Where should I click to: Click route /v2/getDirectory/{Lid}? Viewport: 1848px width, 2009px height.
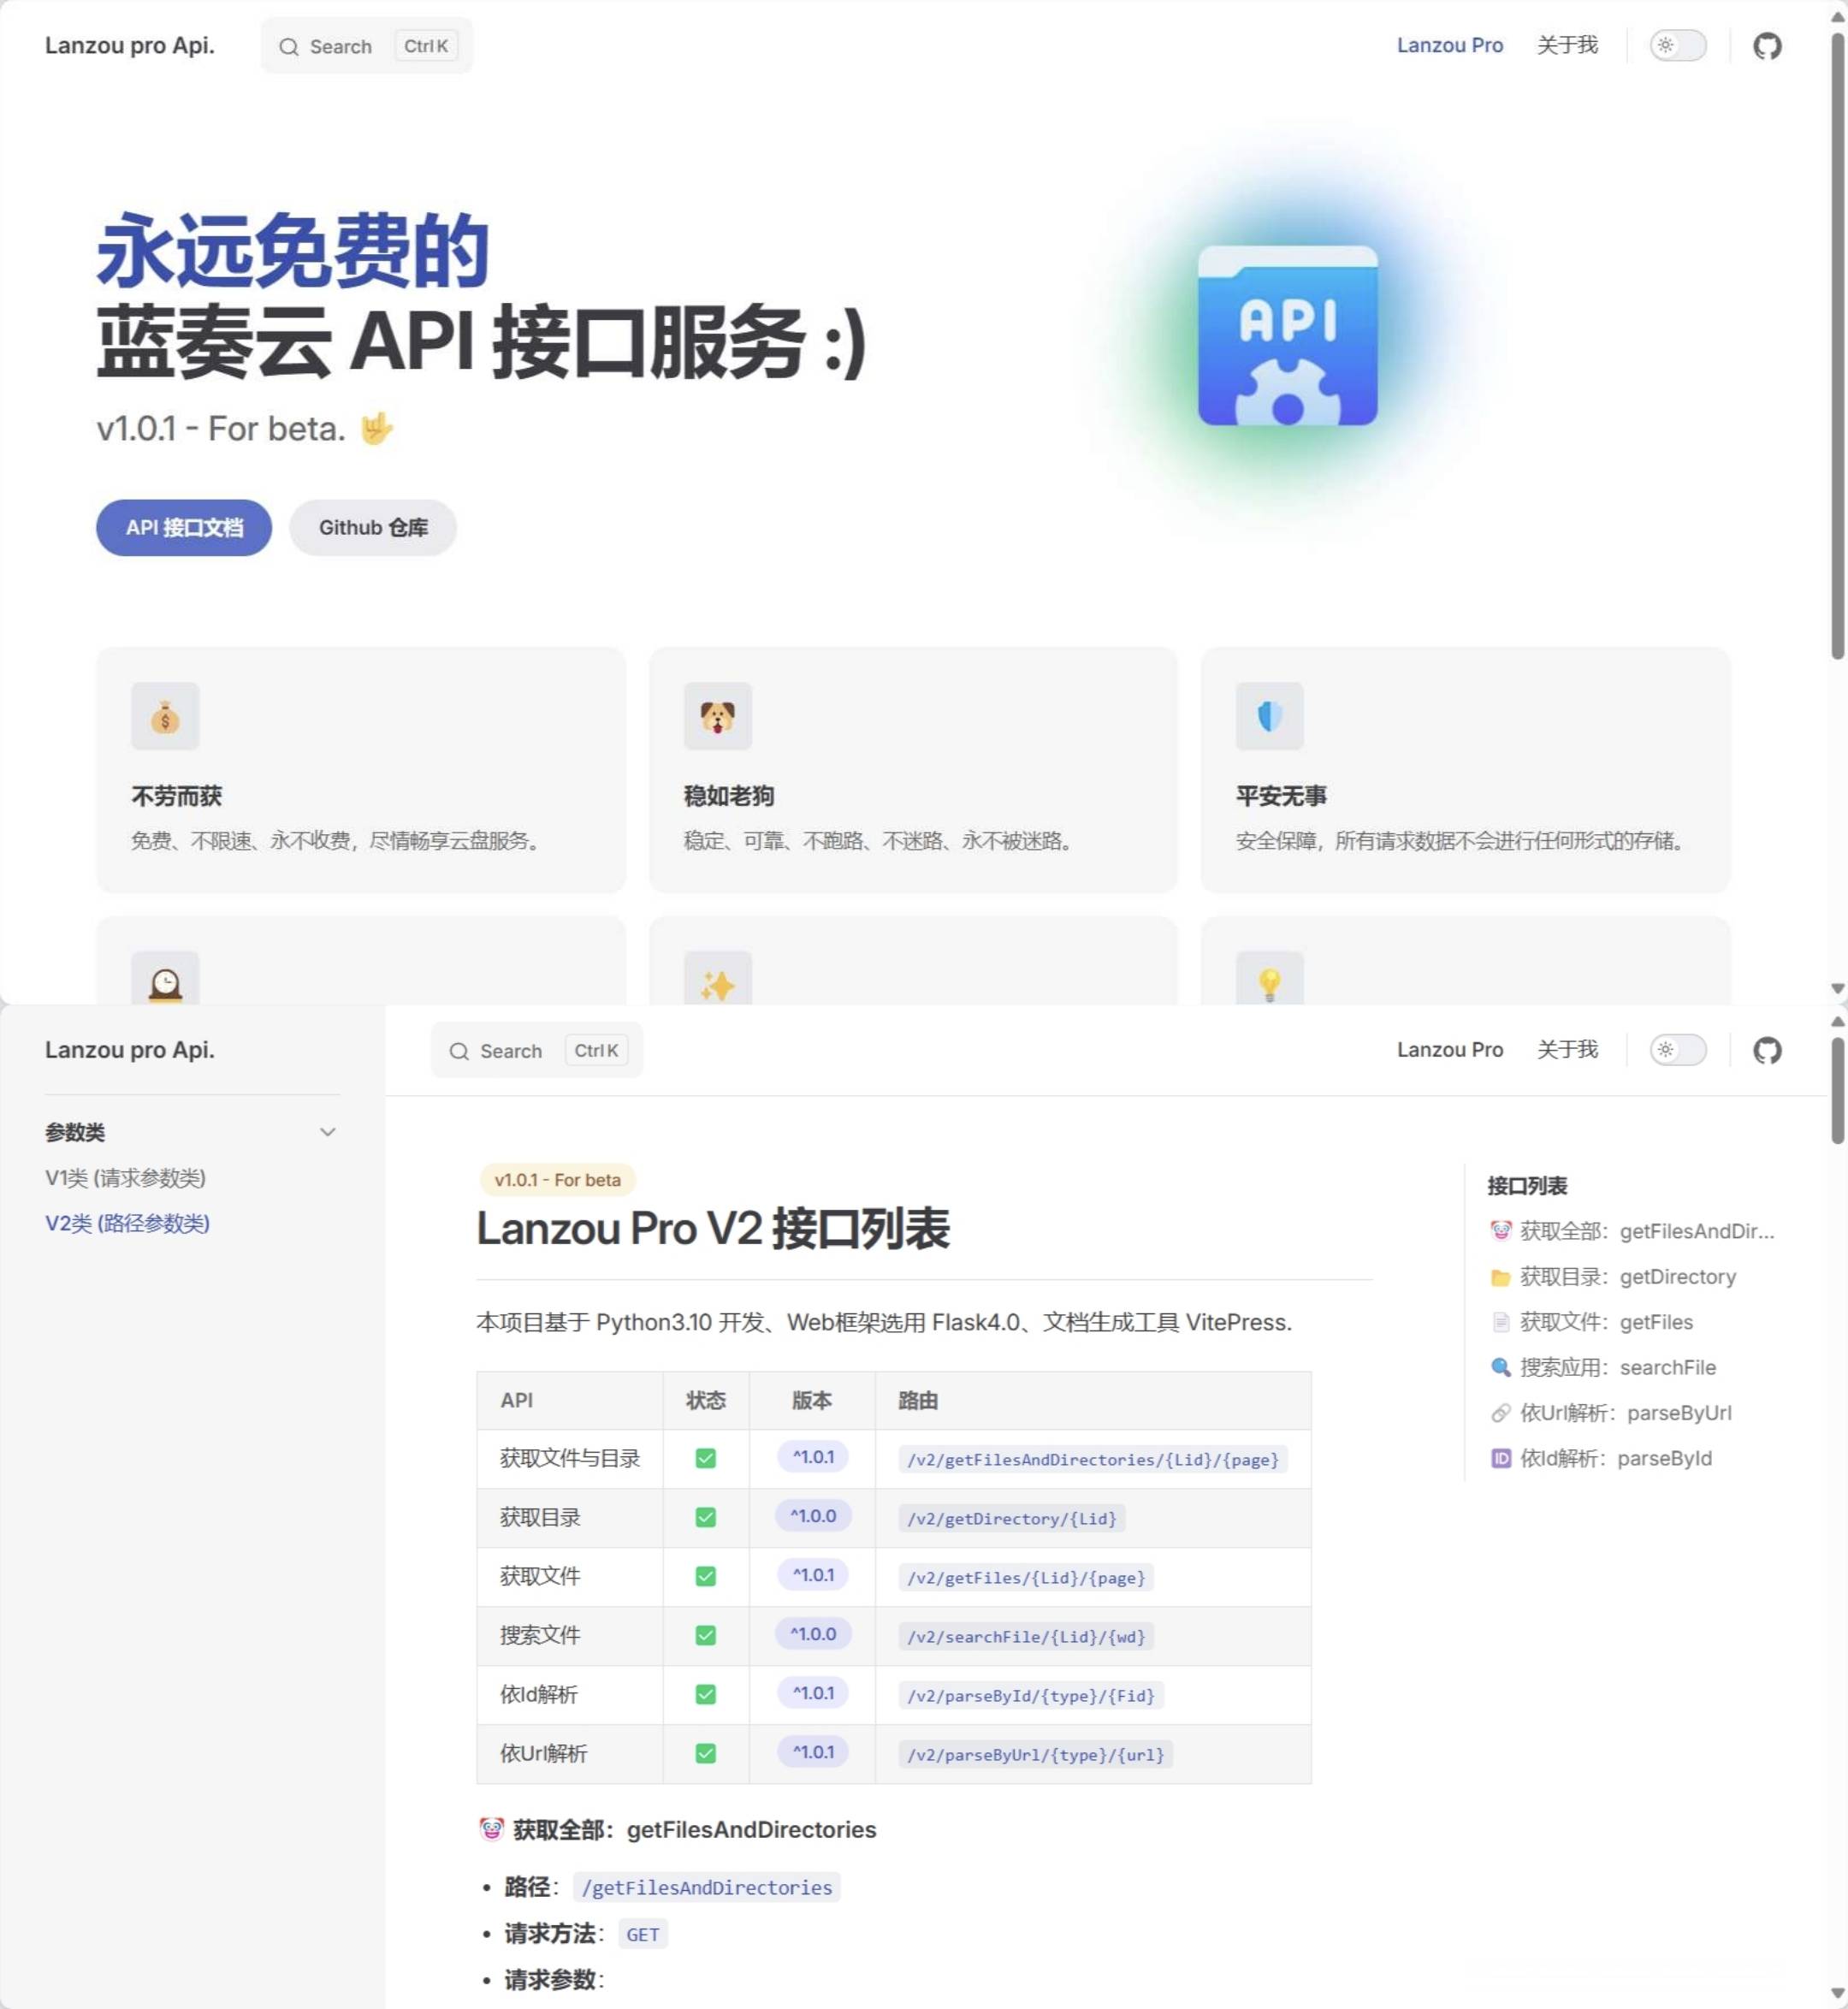click(x=1012, y=1518)
